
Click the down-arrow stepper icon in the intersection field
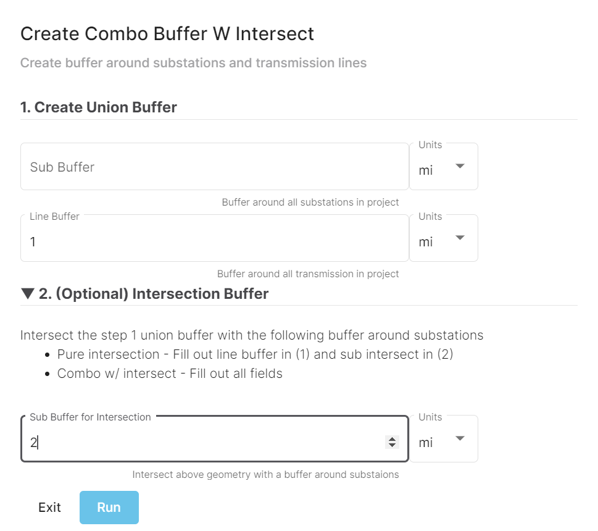point(391,445)
